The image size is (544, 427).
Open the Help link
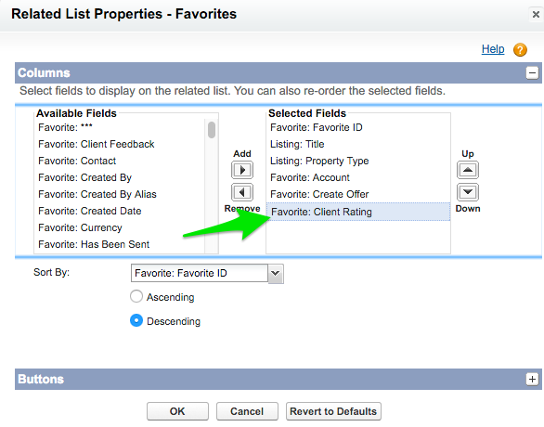click(493, 49)
